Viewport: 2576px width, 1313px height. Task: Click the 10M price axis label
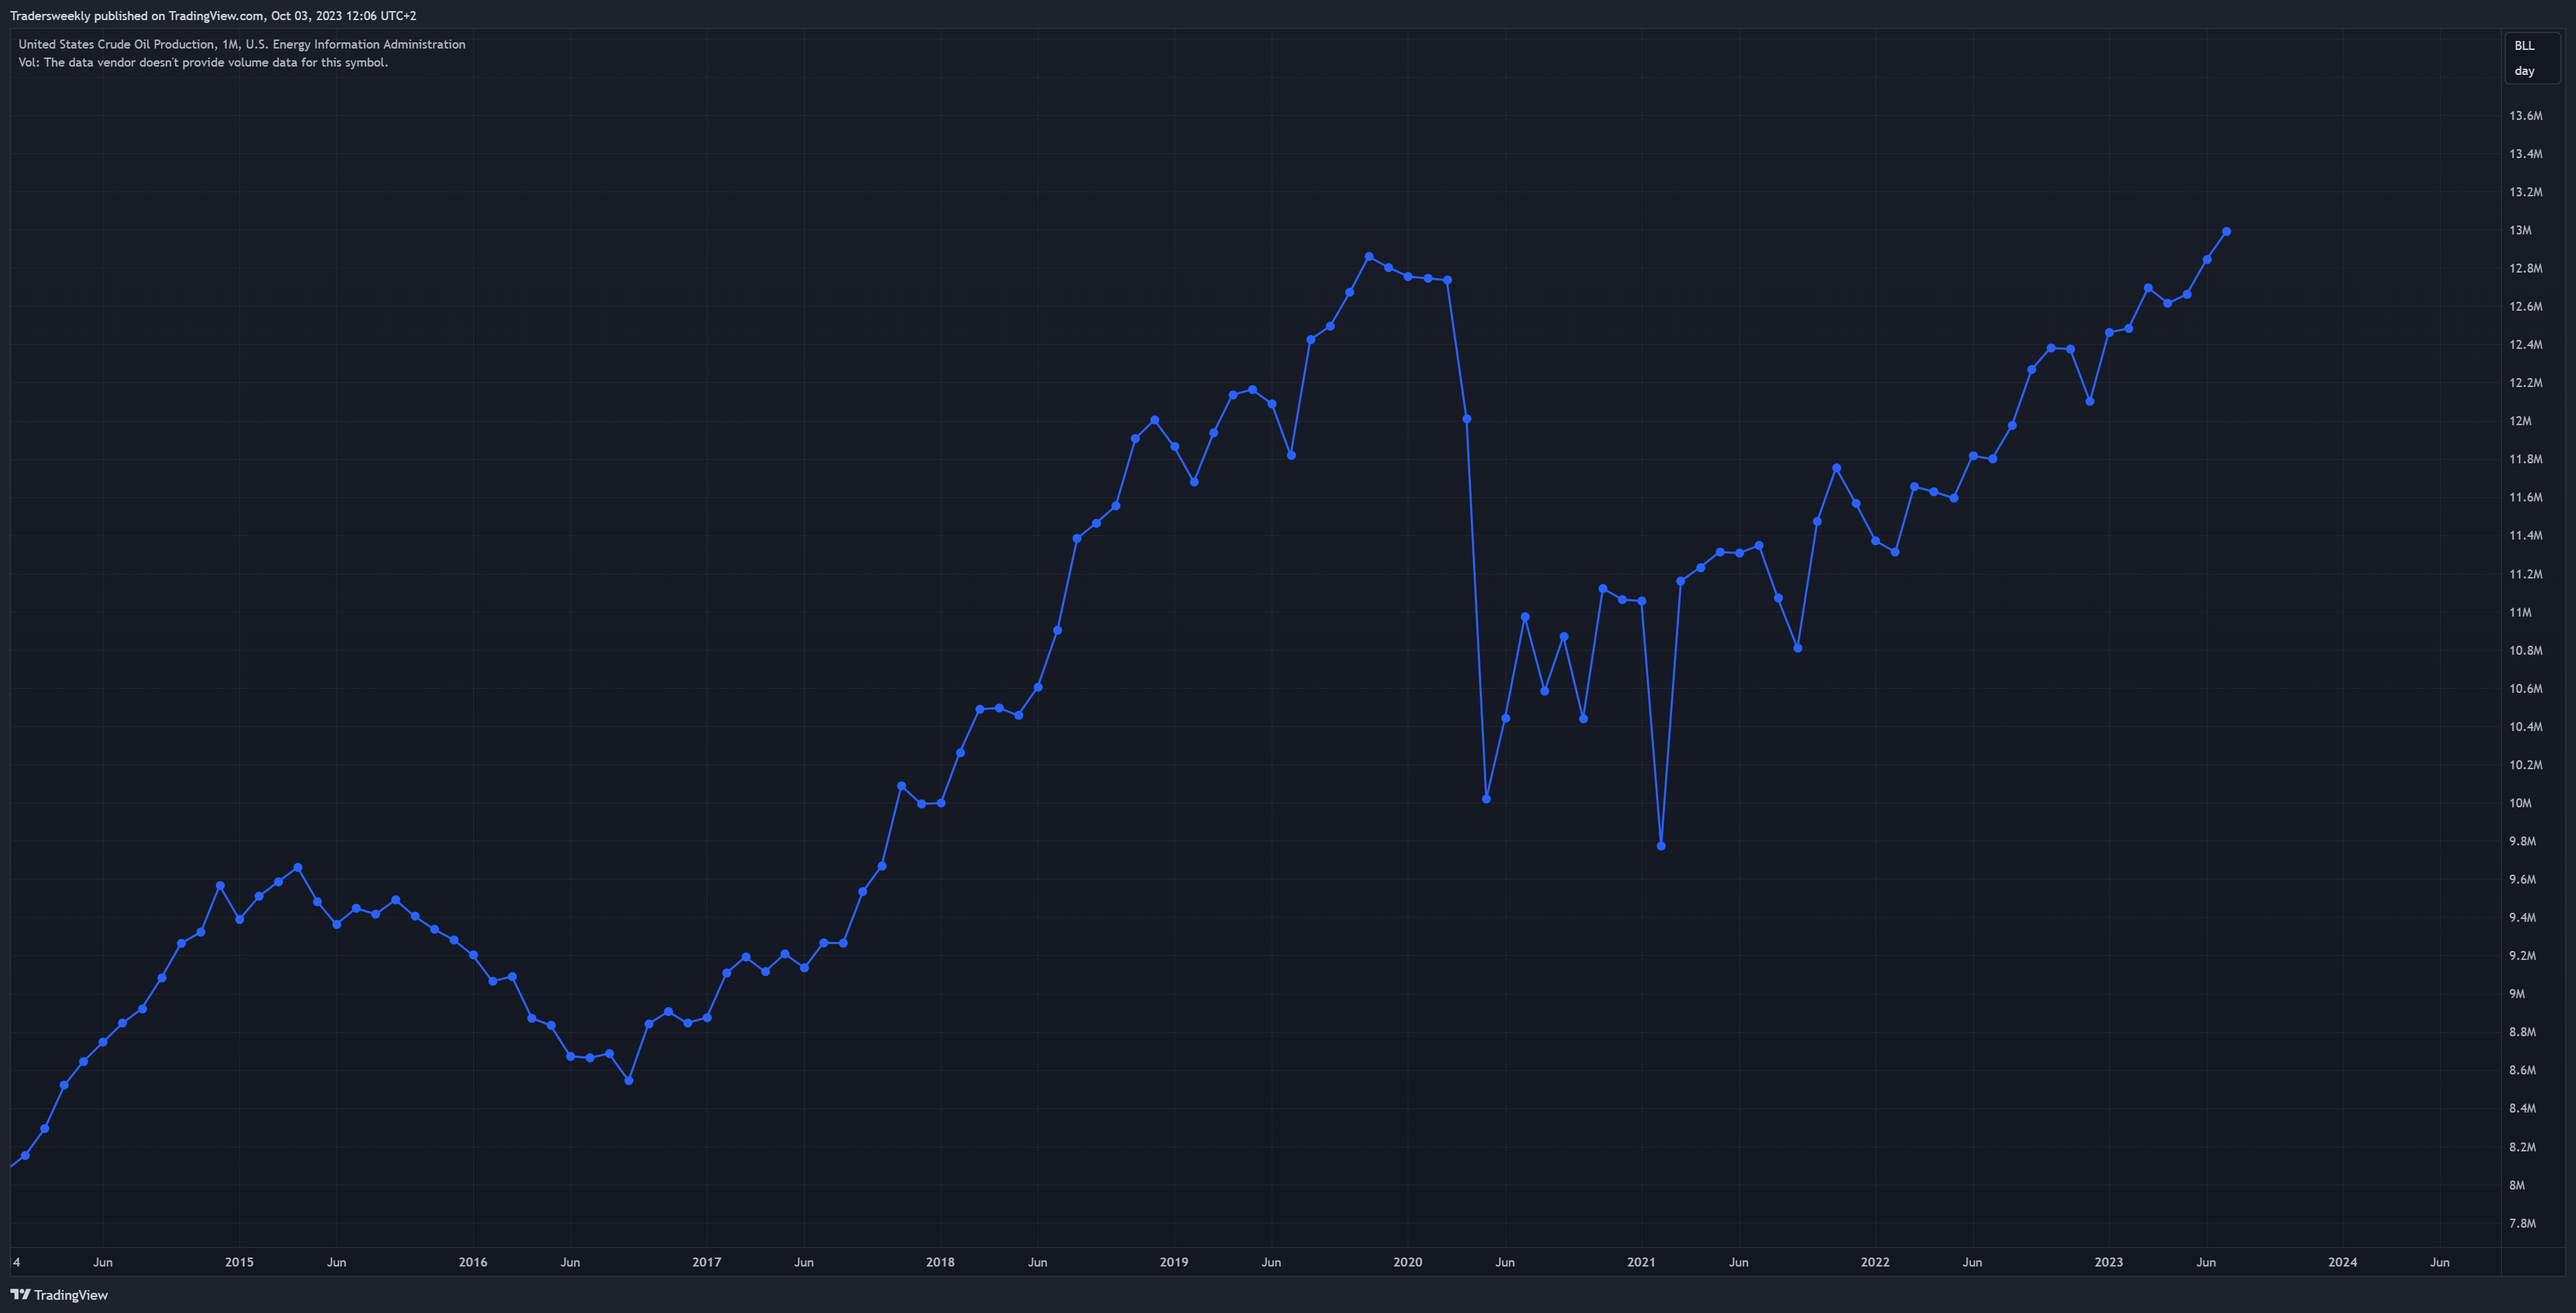(x=2520, y=803)
